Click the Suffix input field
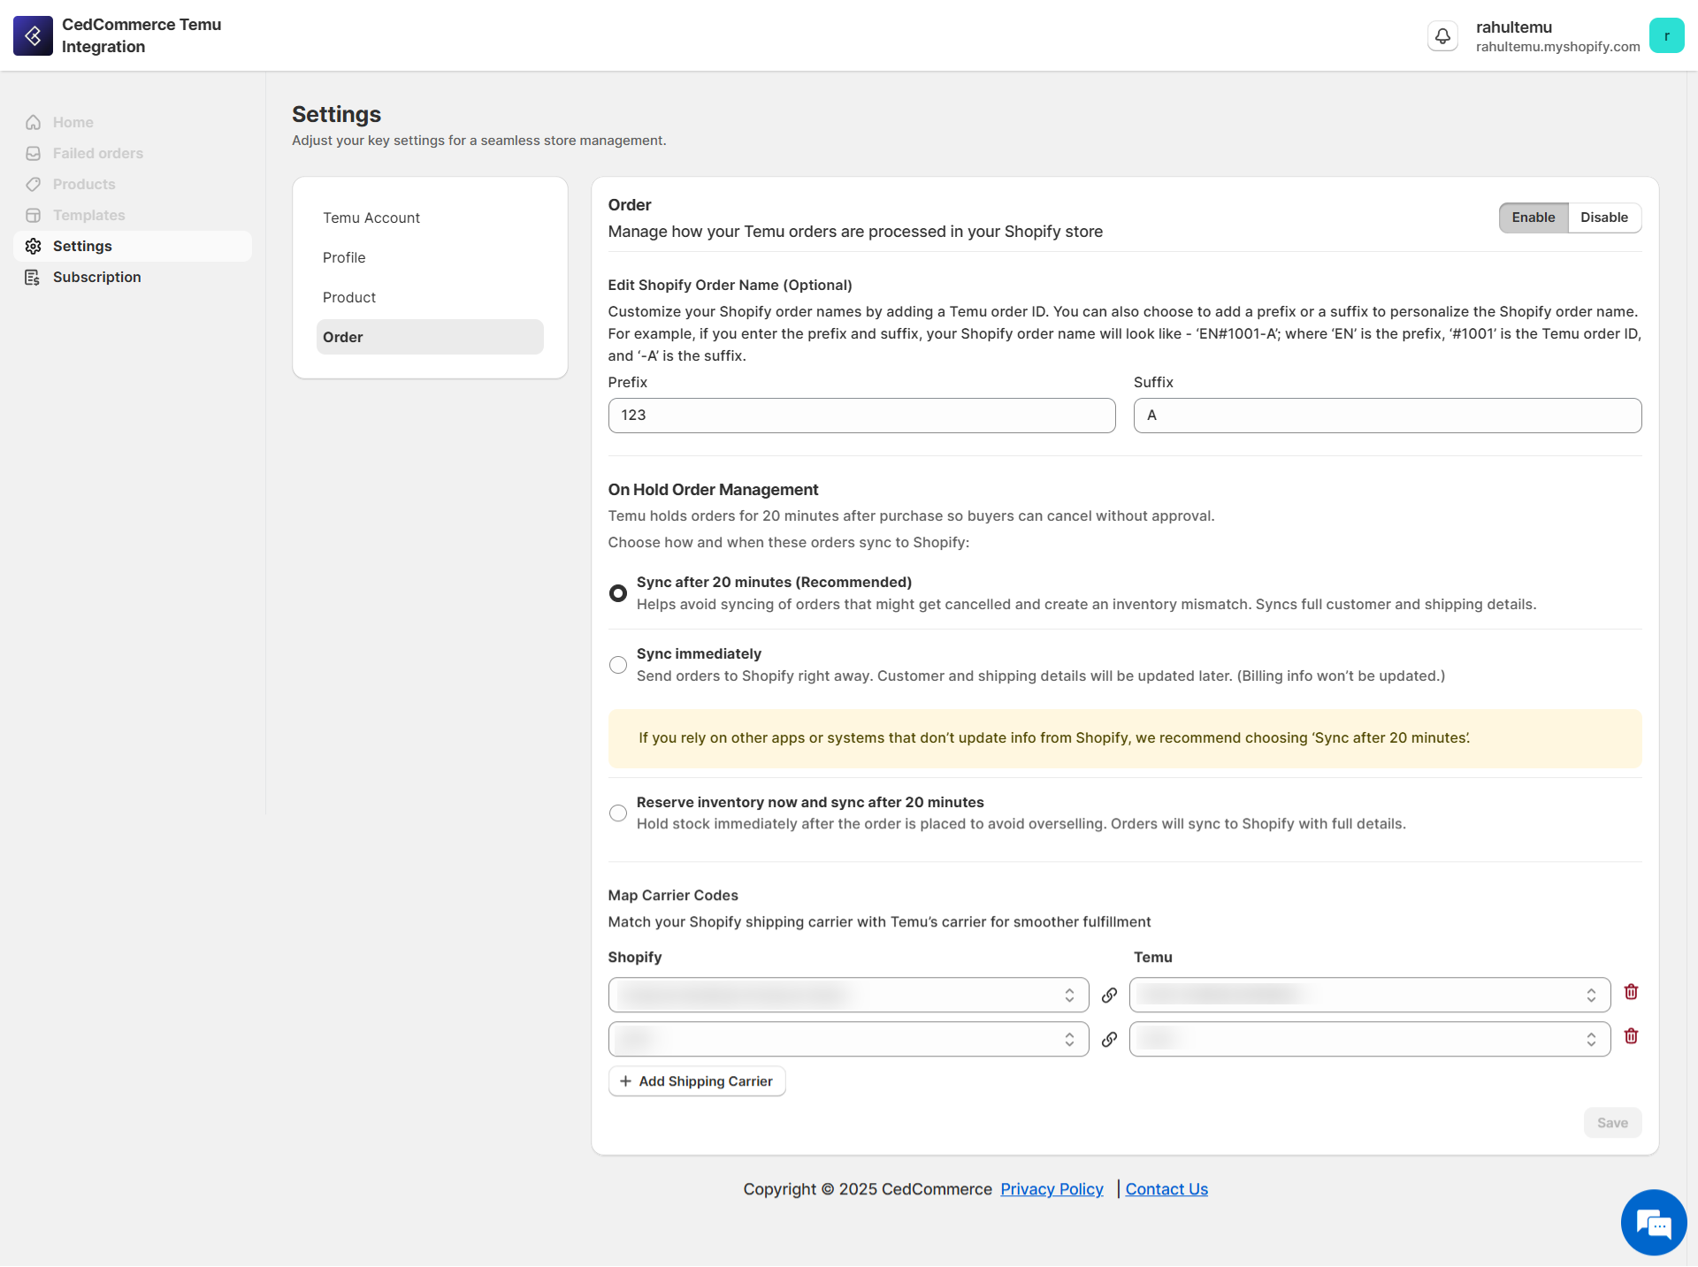1698x1267 pixels. pyautogui.click(x=1388, y=416)
